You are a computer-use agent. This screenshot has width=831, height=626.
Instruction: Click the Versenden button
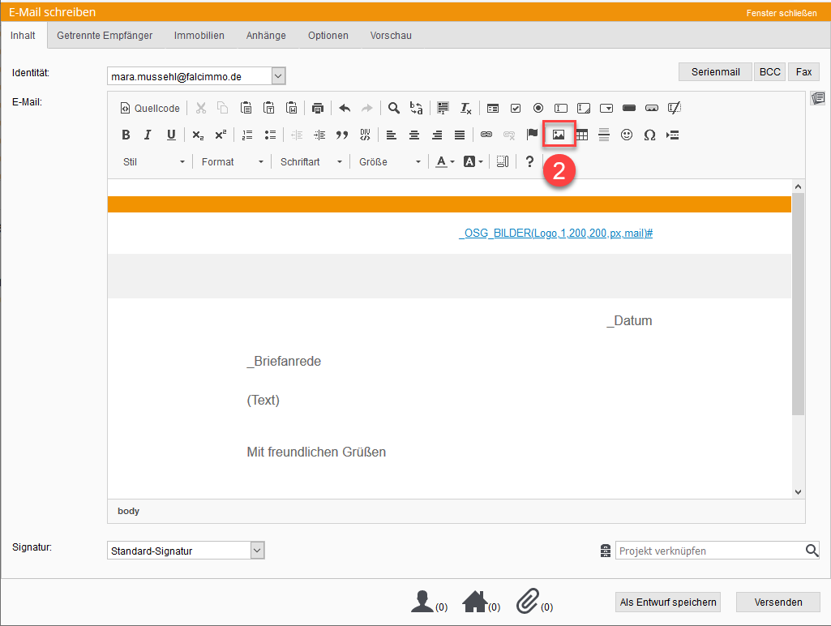[x=777, y=602]
